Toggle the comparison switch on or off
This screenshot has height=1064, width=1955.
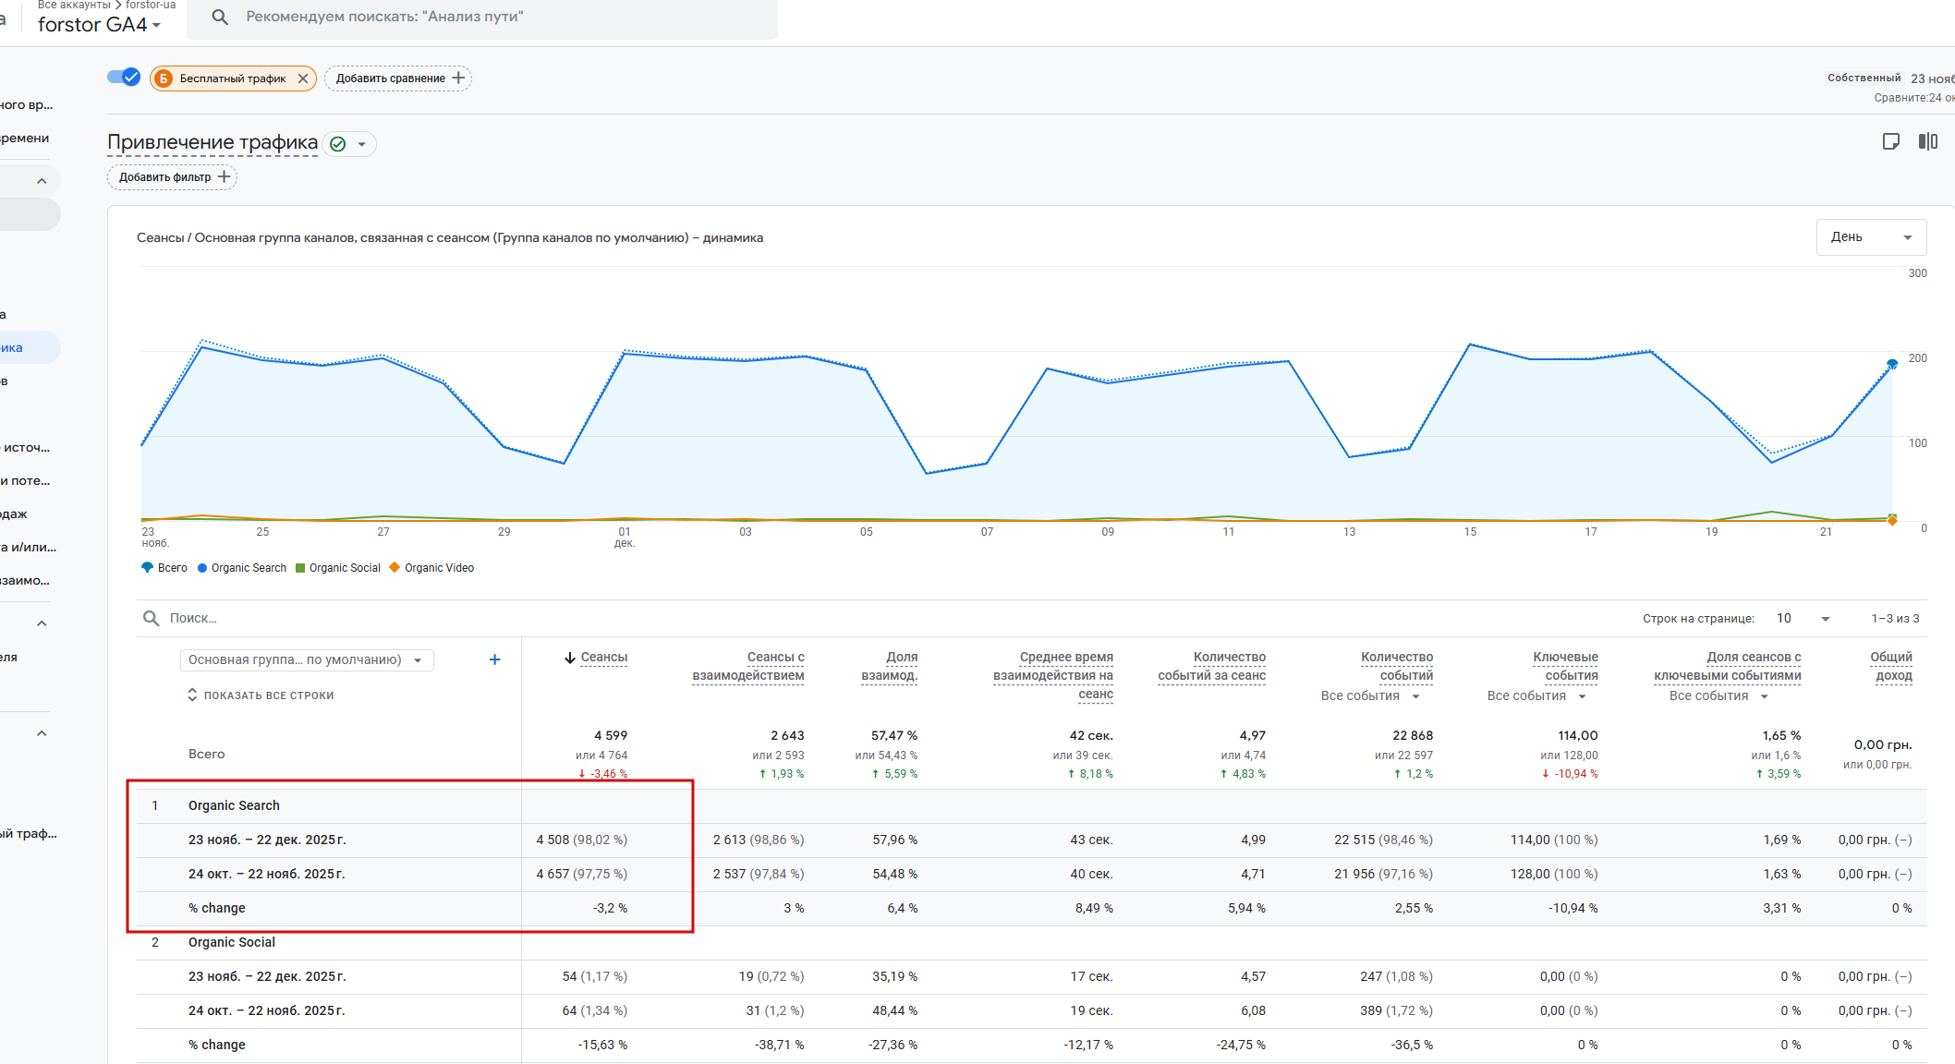123,78
